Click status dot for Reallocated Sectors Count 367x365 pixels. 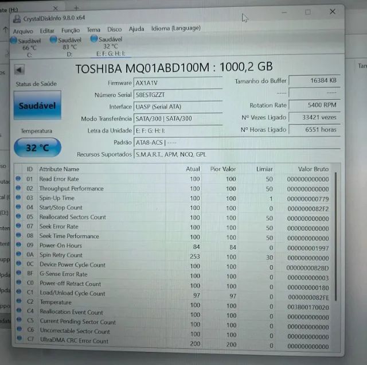point(18,216)
